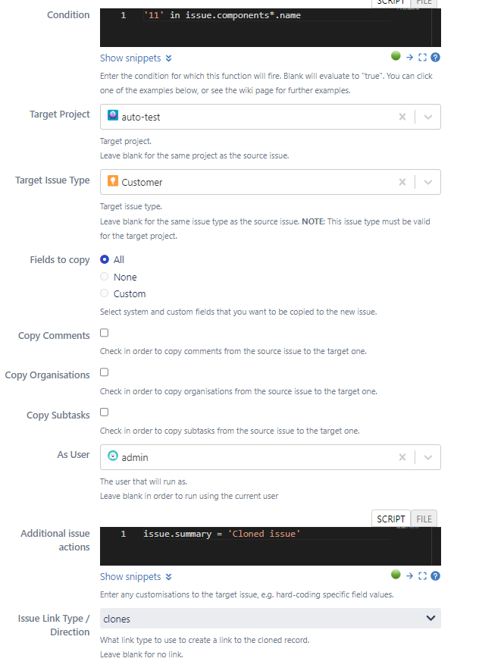Viewport: 504px width, 671px height.
Task: Switch to FILE tab above additional actions
Action: (424, 519)
